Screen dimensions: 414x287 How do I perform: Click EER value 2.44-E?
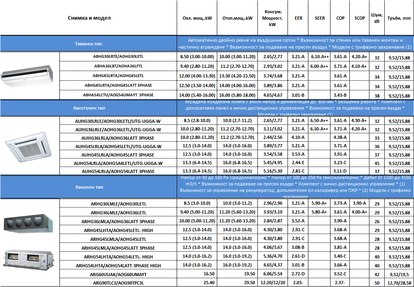(x=298, y=163)
